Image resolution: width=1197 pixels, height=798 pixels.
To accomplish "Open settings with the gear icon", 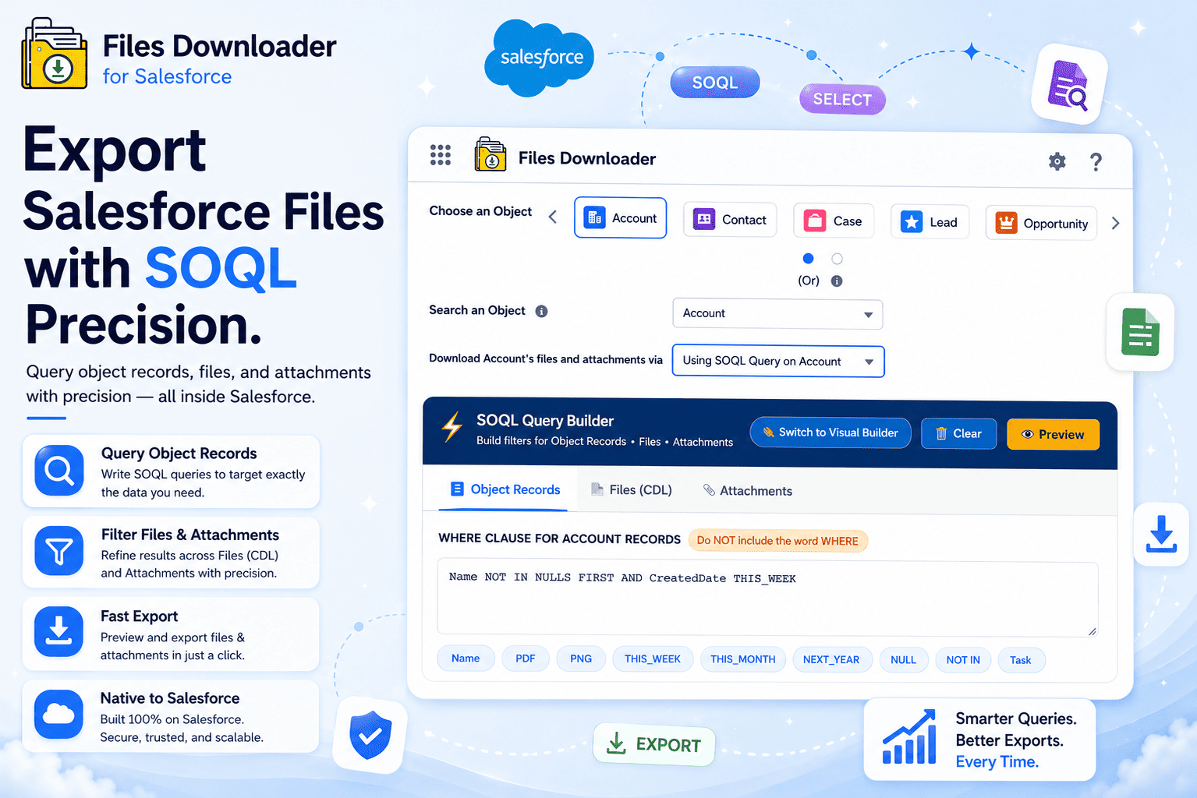I will pyautogui.click(x=1057, y=161).
